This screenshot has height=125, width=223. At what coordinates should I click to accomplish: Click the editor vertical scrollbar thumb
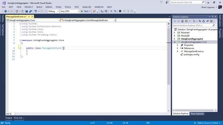click(169, 56)
